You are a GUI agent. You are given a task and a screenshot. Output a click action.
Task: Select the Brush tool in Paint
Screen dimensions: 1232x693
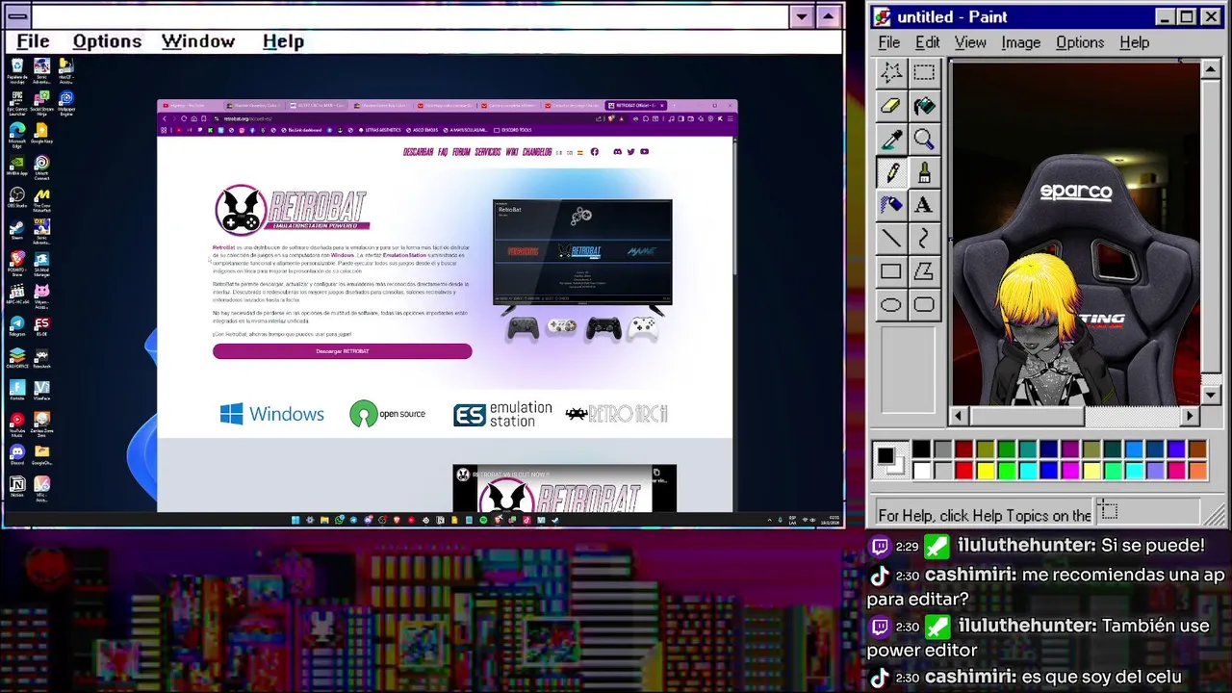pos(924,172)
